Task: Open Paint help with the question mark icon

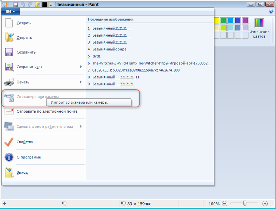Action: coord(271,12)
